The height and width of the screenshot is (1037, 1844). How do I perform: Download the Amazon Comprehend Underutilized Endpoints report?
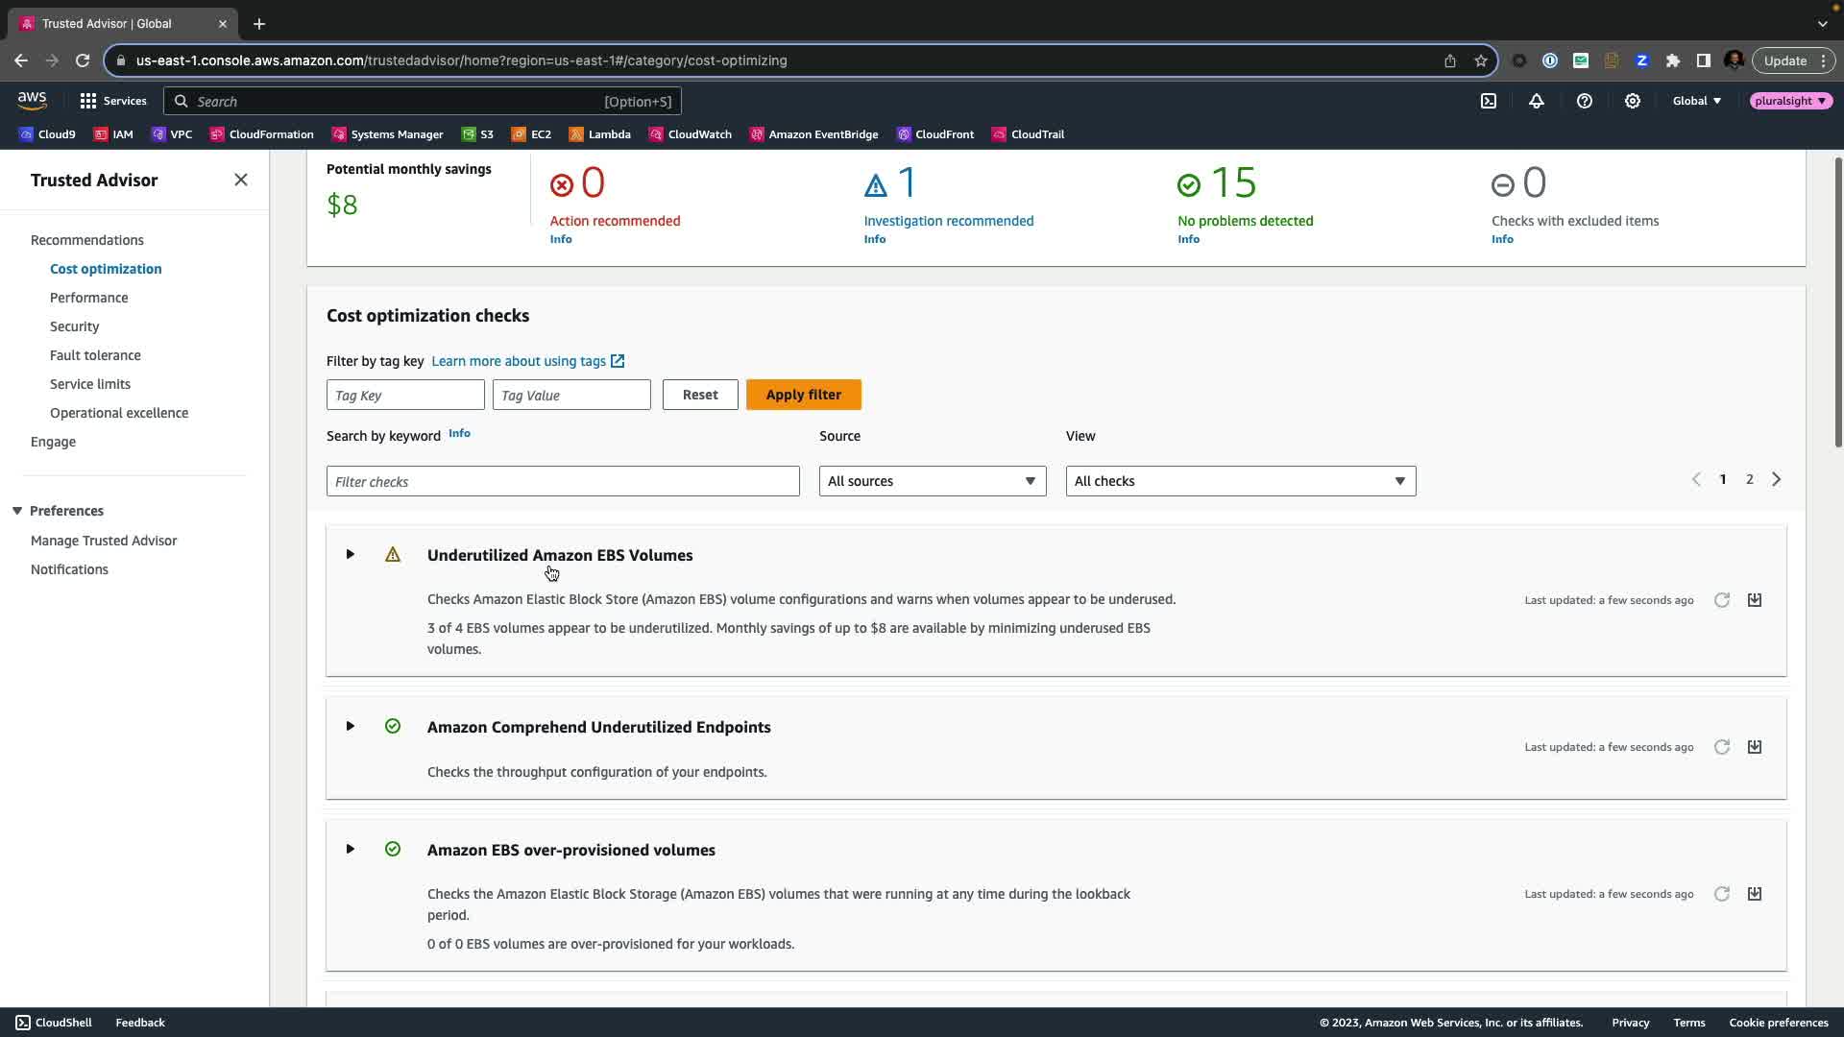pos(1754,747)
